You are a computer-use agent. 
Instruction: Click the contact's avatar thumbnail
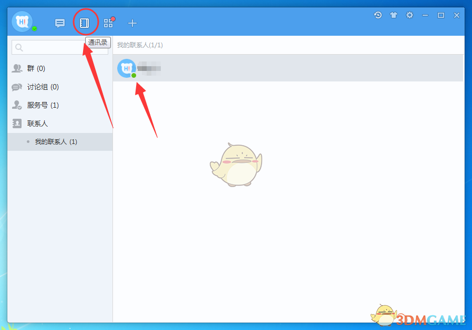pyautogui.click(x=126, y=68)
